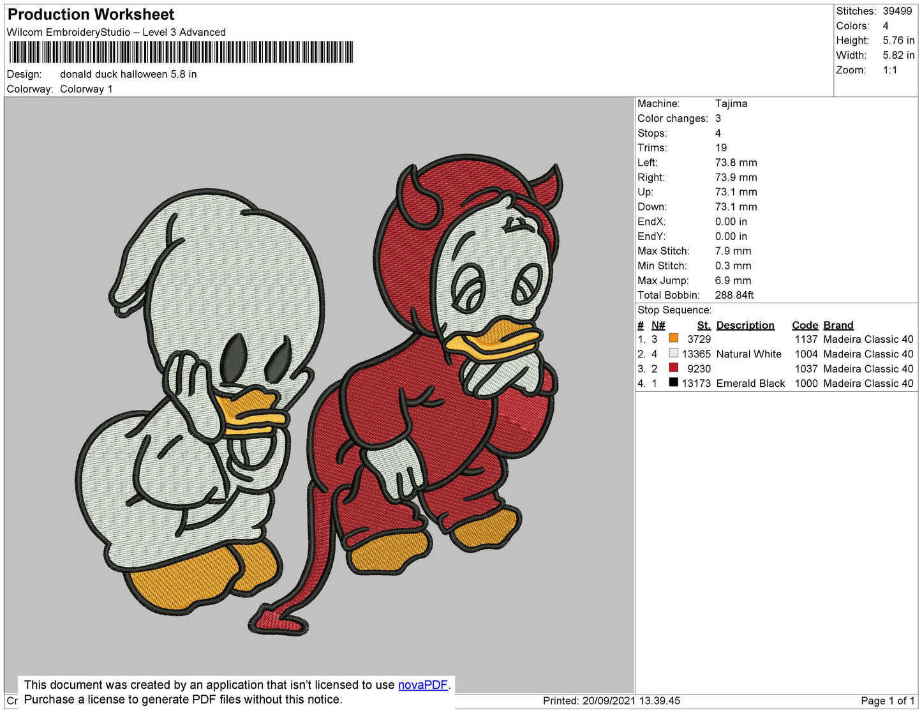This screenshot has height=713, width=922.
Task: Click the 'Brand' column header
Action: [838, 326]
